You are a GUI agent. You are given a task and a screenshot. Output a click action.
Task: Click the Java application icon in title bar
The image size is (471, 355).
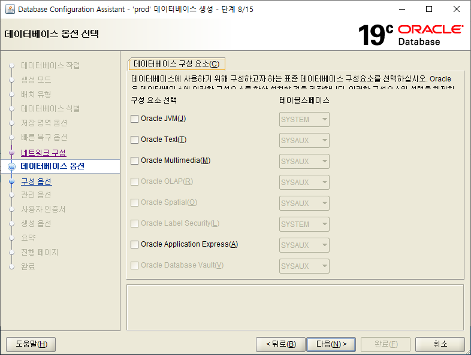click(10, 10)
